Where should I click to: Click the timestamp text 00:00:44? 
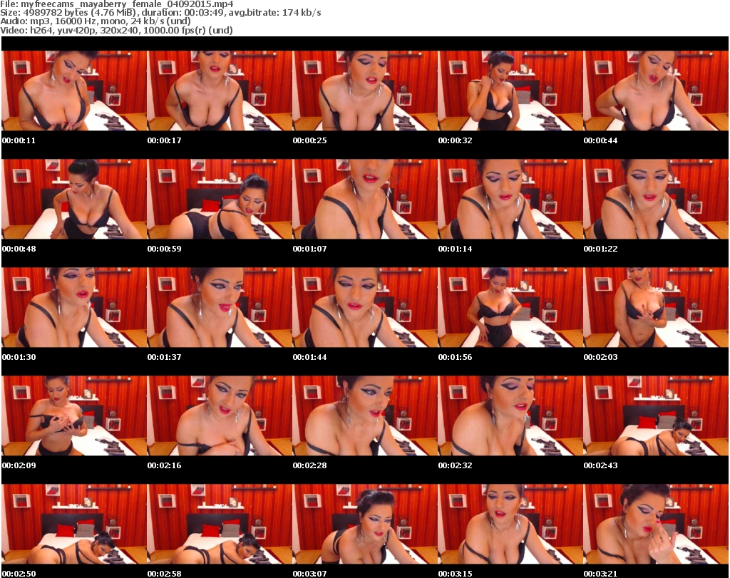[x=600, y=140]
